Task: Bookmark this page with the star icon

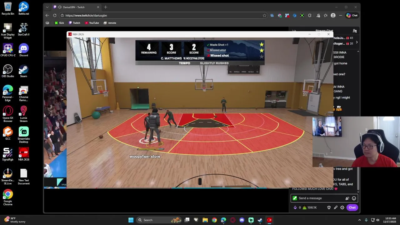Action: tap(264, 15)
